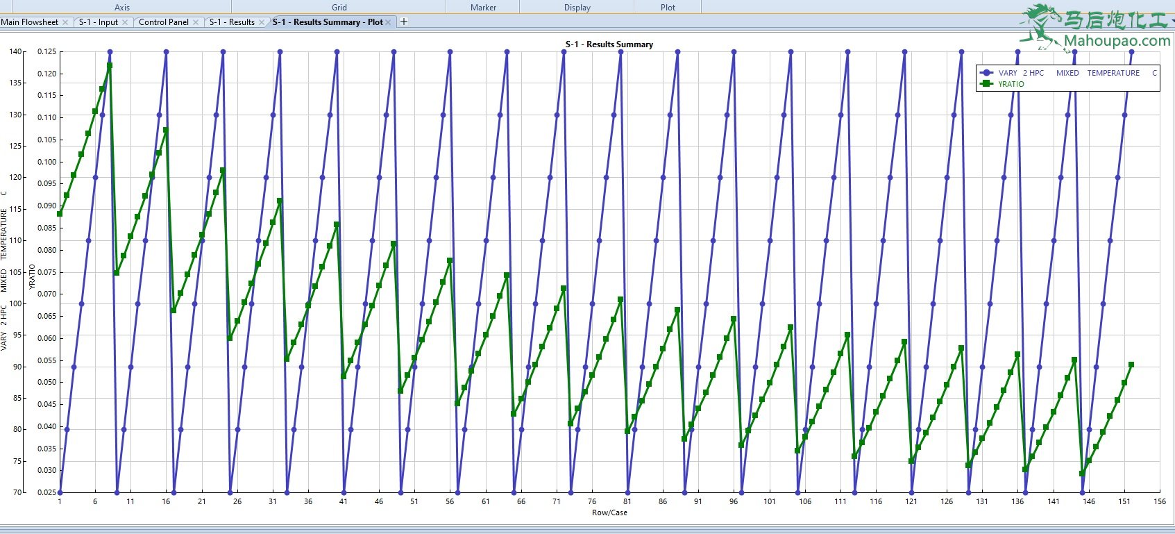This screenshot has width=1175, height=534.
Task: Click the x-axis tick label 156
Action: (x=1160, y=501)
